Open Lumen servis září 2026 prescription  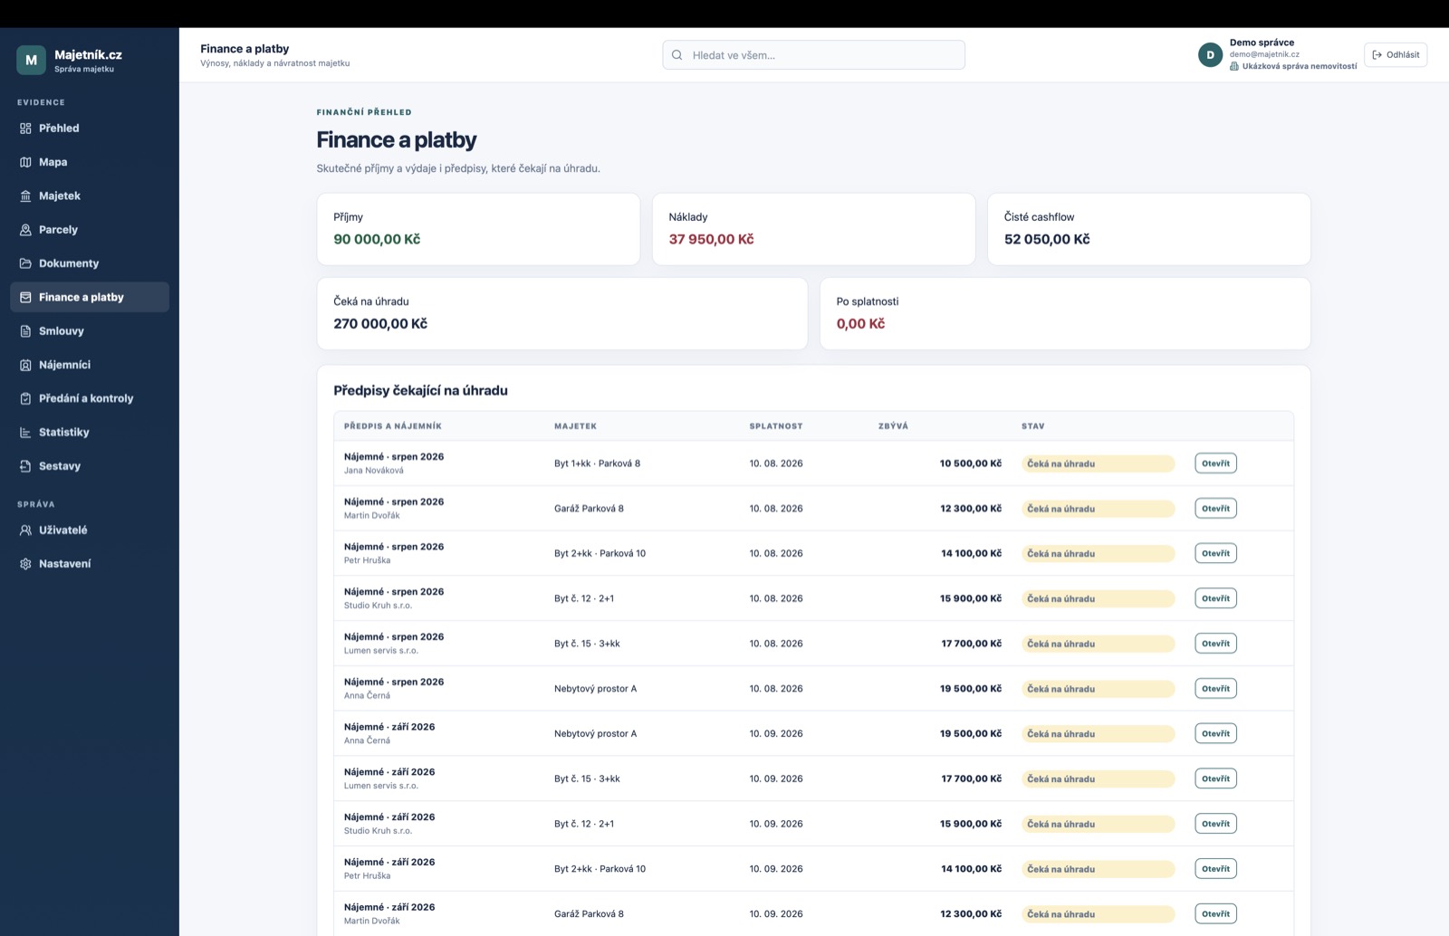pyautogui.click(x=1215, y=778)
